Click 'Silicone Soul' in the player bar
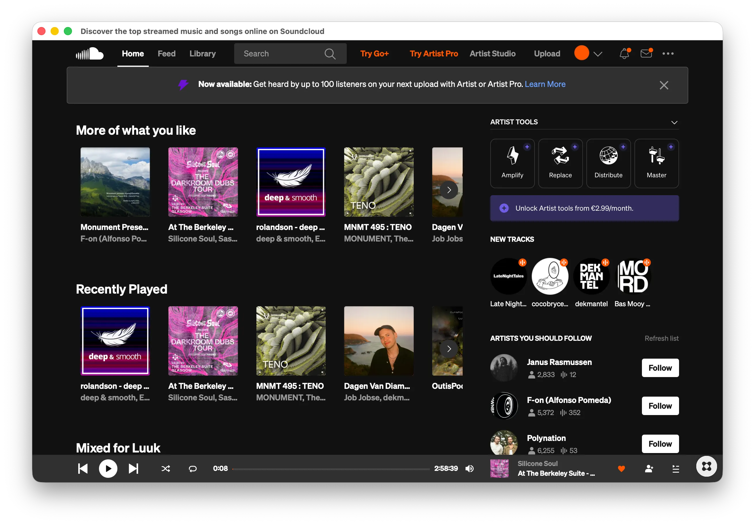Screen dimensions: 755x525 (x=537, y=463)
